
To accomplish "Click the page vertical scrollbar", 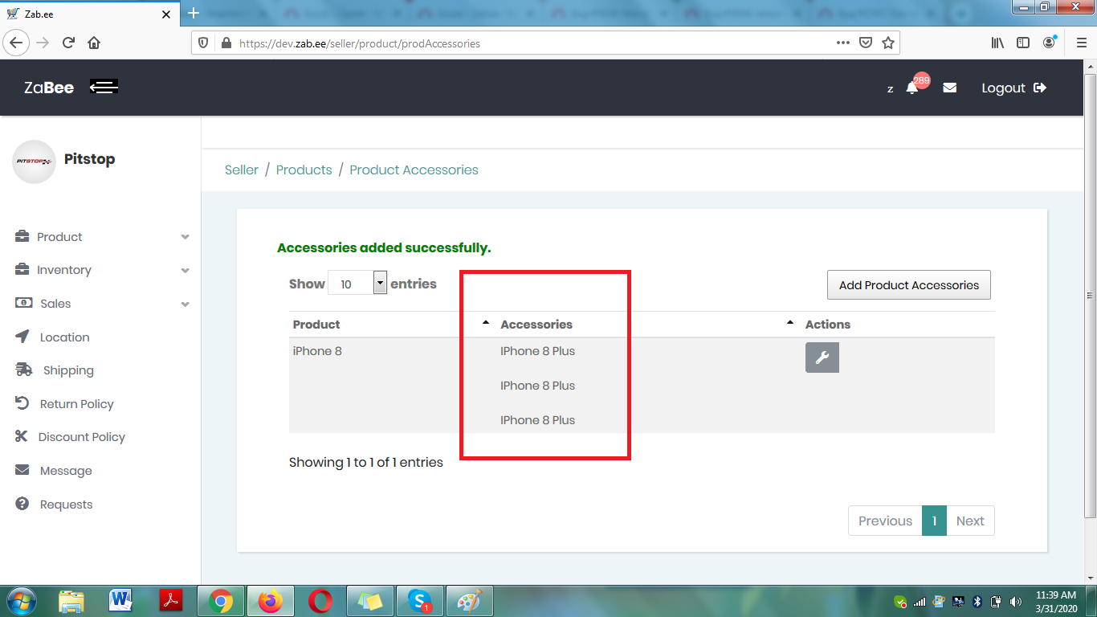I will [x=1091, y=297].
